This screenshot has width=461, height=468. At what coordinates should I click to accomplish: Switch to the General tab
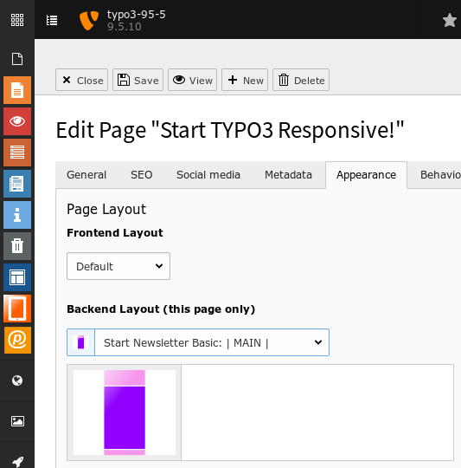pyautogui.click(x=86, y=175)
